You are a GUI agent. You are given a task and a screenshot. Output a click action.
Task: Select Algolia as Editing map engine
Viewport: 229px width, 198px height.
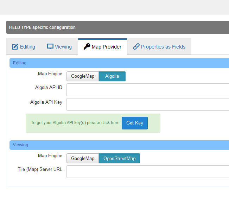[112, 76]
